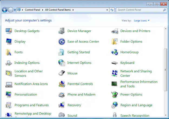Image resolution: width=169 pixels, height=119 pixels.
Task: Open the Performance Information and Tools icon
Action: 114,84
